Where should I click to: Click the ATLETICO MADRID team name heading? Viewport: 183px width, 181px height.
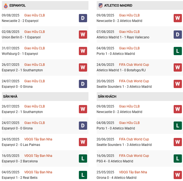click(x=118, y=5)
